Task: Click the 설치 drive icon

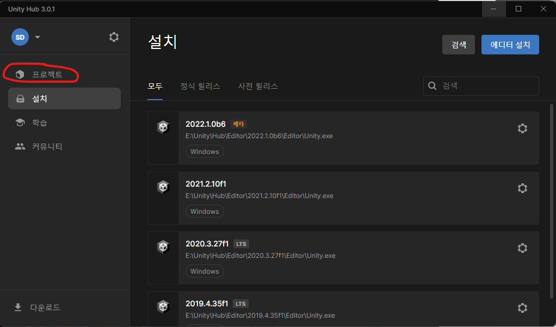Action: [x=20, y=98]
